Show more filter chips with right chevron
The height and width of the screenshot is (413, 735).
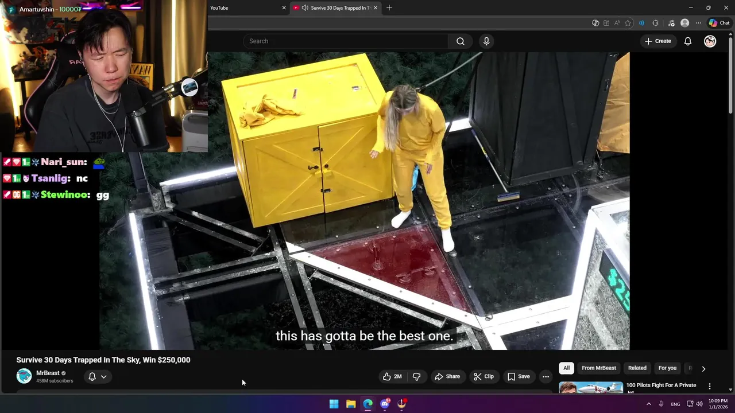(x=703, y=369)
